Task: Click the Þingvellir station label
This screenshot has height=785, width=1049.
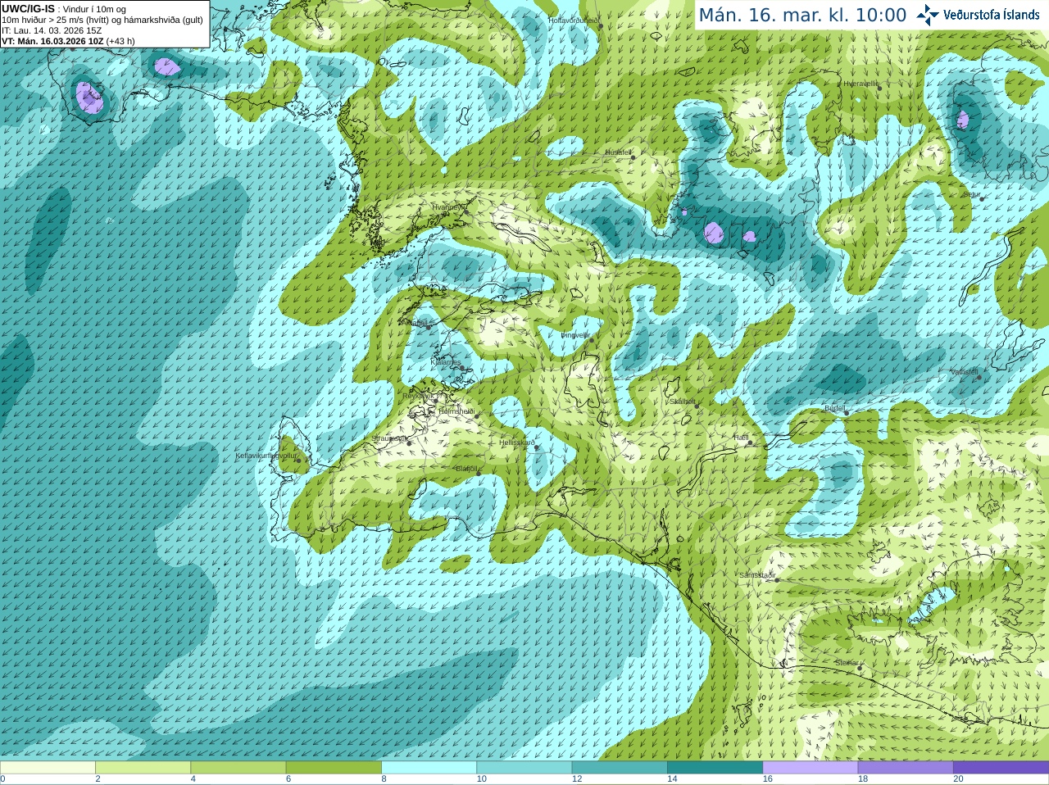Action: pos(575,334)
